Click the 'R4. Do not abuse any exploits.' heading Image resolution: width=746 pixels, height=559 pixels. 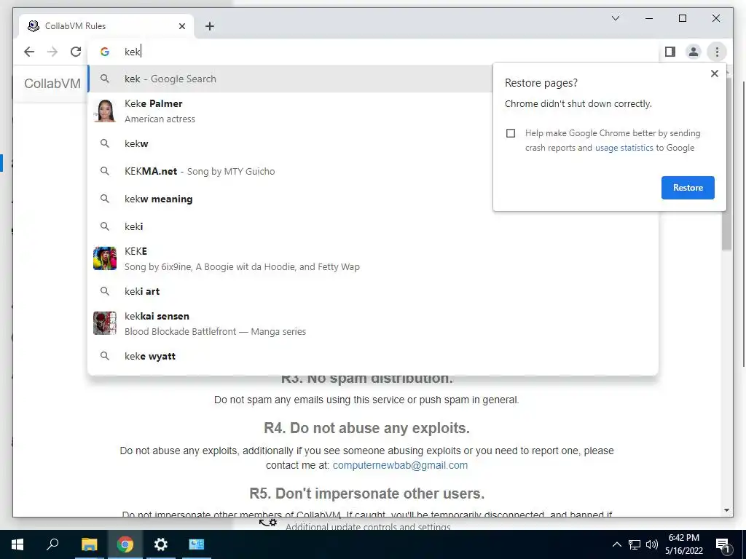367,428
